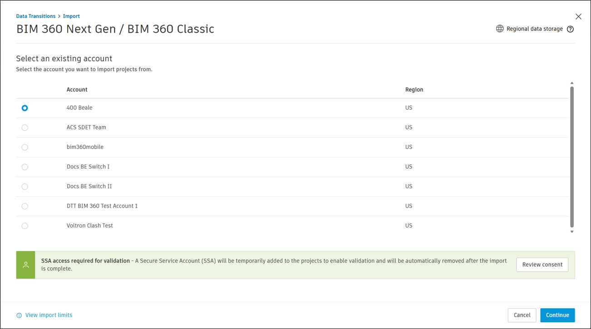Viewport: 591px width, 329px height.
Task: Click the ACS SDET Team account name
Action: [x=86, y=127]
